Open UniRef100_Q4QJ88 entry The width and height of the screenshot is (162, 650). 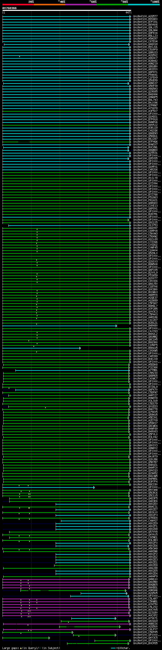(x=145, y=568)
